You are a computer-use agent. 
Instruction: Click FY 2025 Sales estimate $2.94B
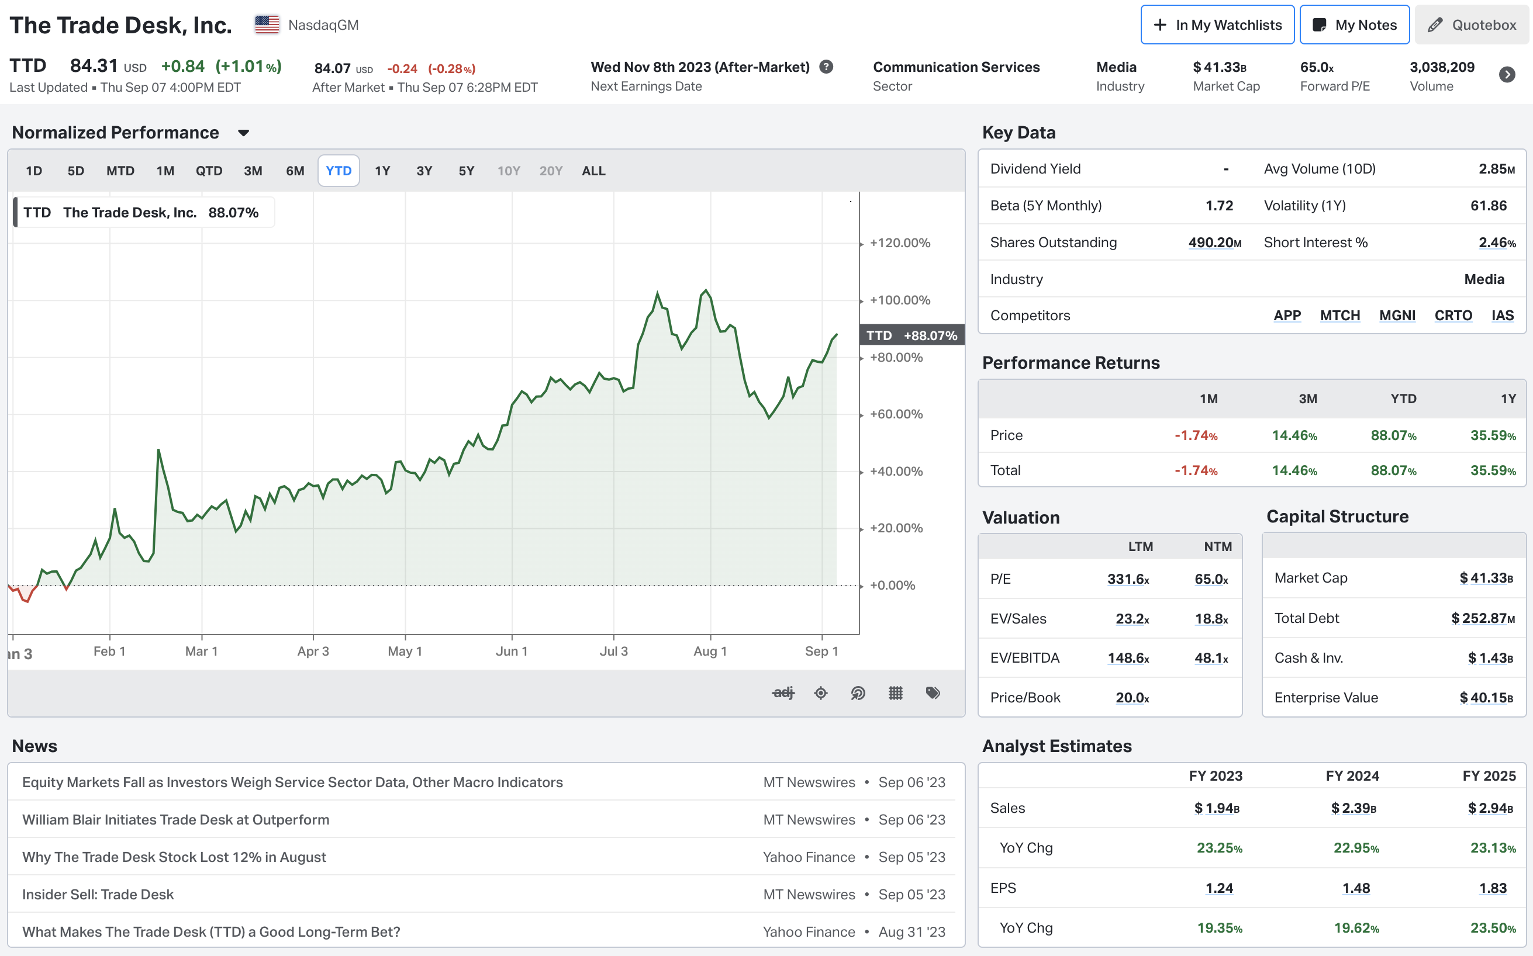point(1490,808)
